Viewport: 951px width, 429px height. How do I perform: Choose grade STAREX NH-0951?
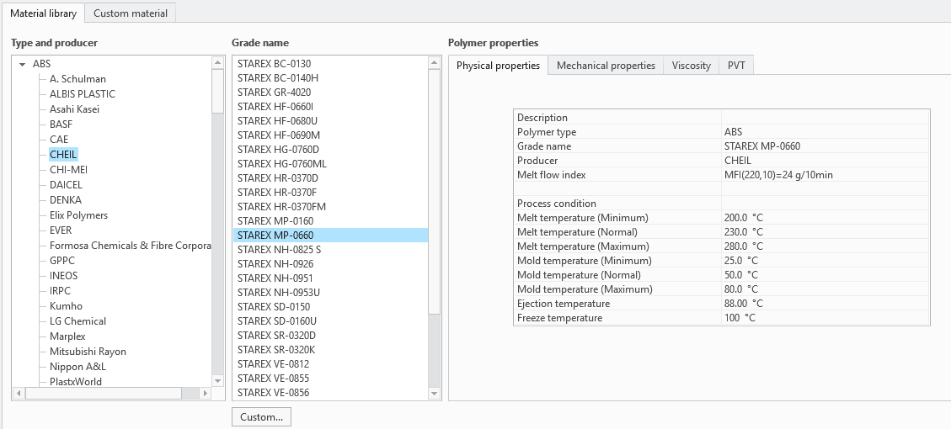click(330, 278)
